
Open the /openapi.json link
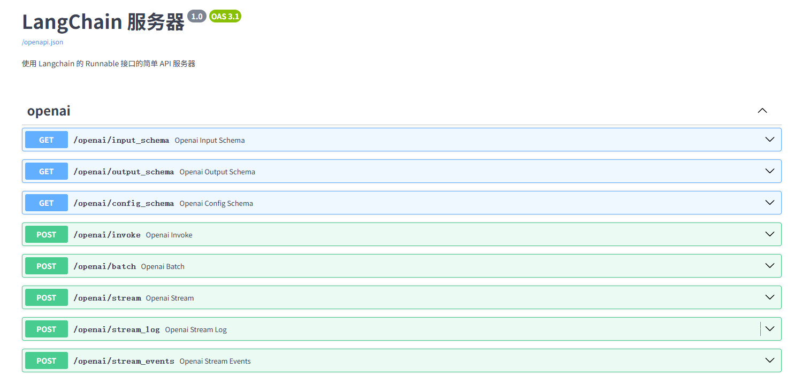pyautogui.click(x=42, y=42)
